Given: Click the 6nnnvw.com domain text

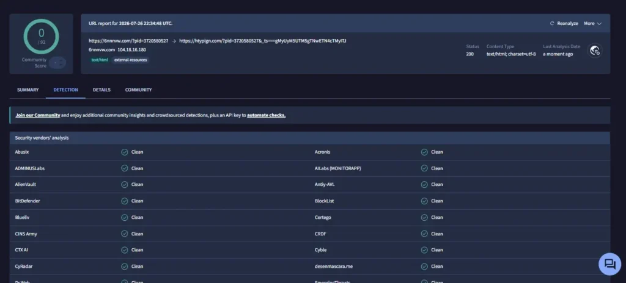Looking at the screenshot, I should 102,50.
